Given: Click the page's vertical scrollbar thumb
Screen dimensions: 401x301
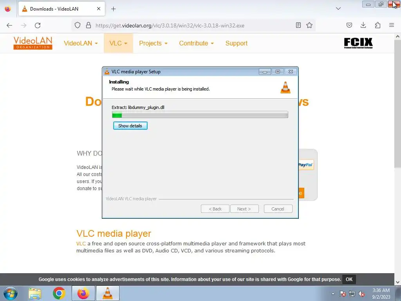Looking at the screenshot, I should pyautogui.click(x=398, y=103).
